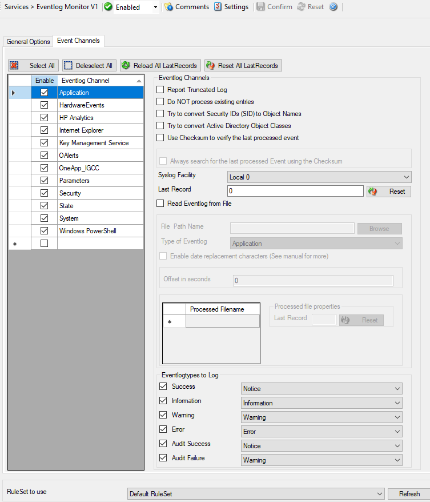The image size is (430, 502).
Task: Click the blue help question mark icon
Action: [333, 7]
